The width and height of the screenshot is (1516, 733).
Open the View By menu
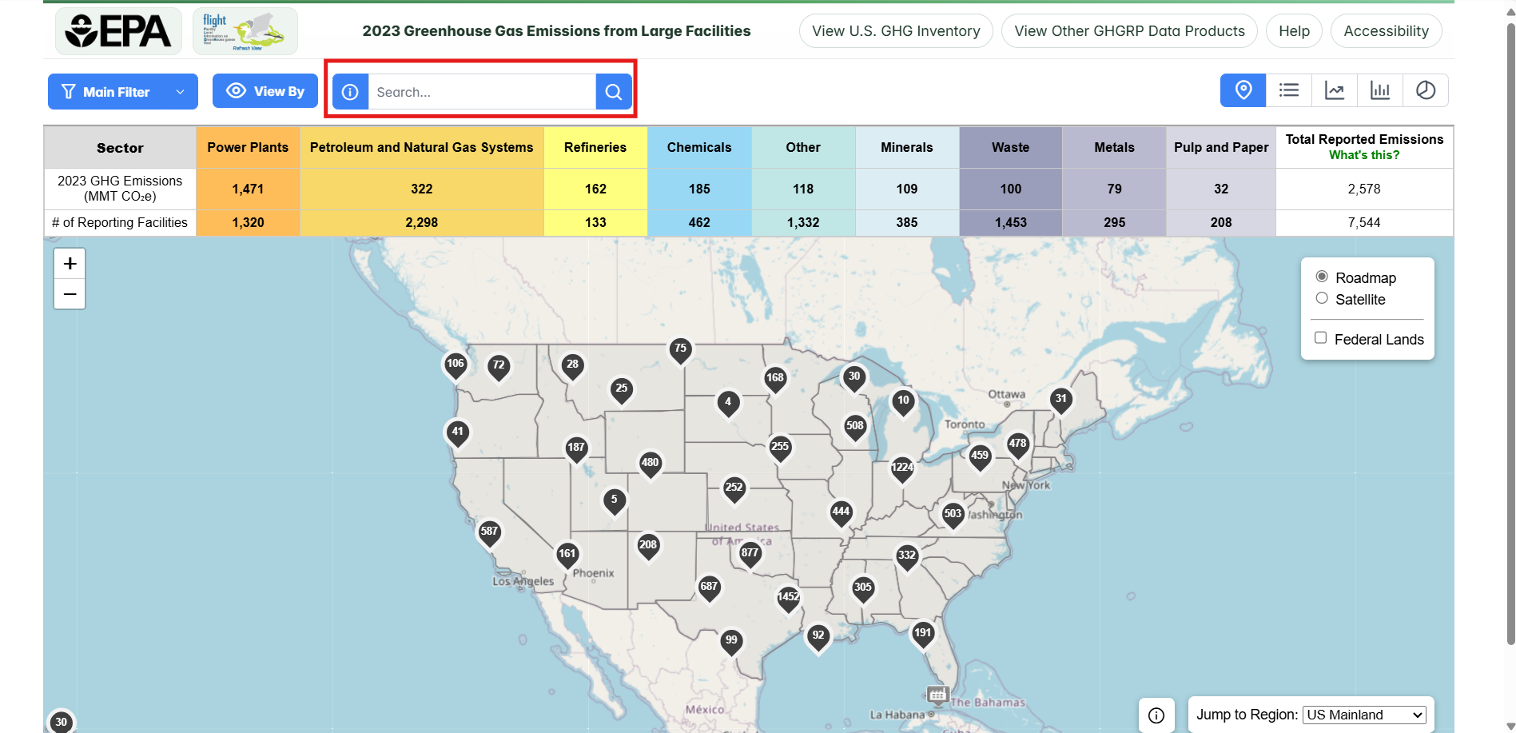point(265,90)
